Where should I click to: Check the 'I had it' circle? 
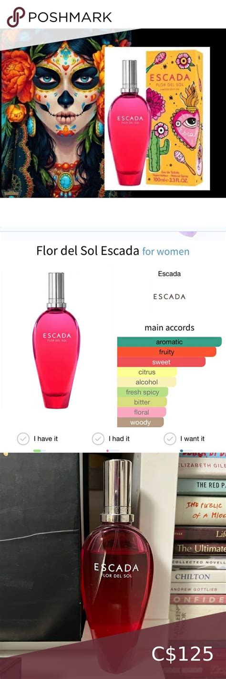tap(98, 438)
